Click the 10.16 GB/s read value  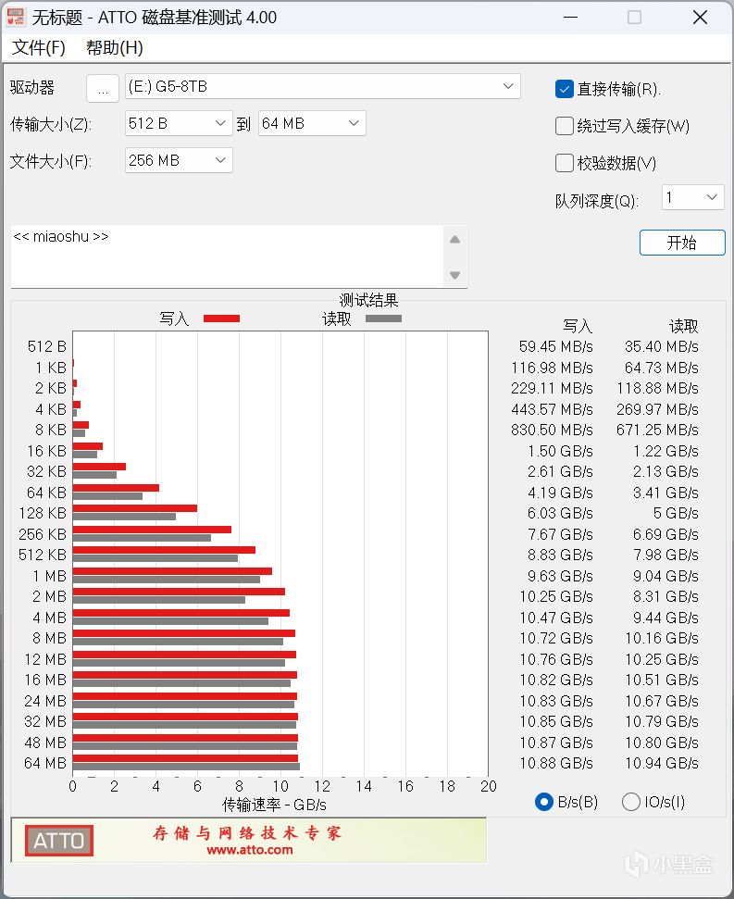point(661,639)
